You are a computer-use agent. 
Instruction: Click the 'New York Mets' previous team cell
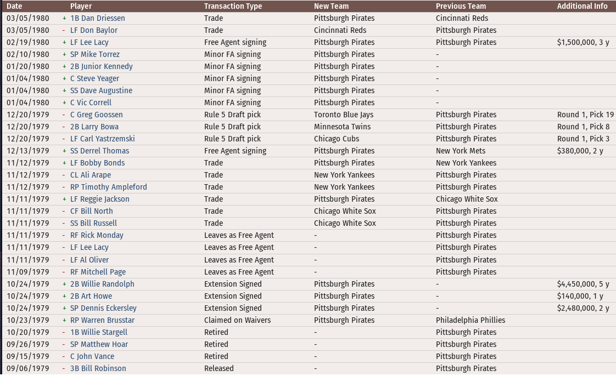(461, 151)
